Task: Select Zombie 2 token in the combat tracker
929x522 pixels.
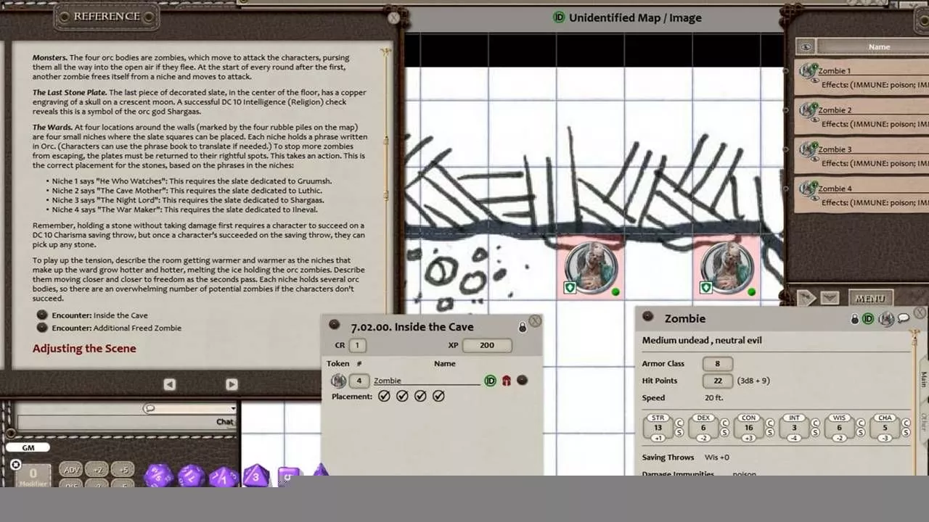Action: 806,109
